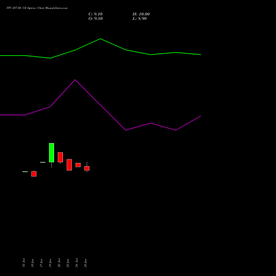Screen dimensions: 276x276
Task: Click the 22 Jun date label
Action: [x=59, y=263]
